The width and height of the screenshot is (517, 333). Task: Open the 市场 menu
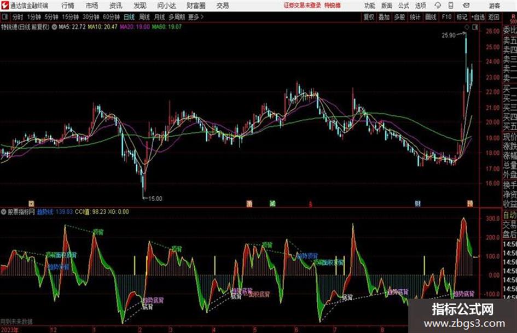[x=92, y=5]
